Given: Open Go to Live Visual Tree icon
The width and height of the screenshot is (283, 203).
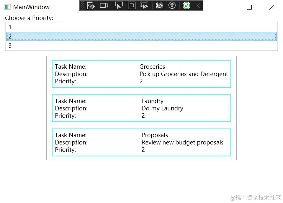Looking at the screenshot, I should coord(91,5).
